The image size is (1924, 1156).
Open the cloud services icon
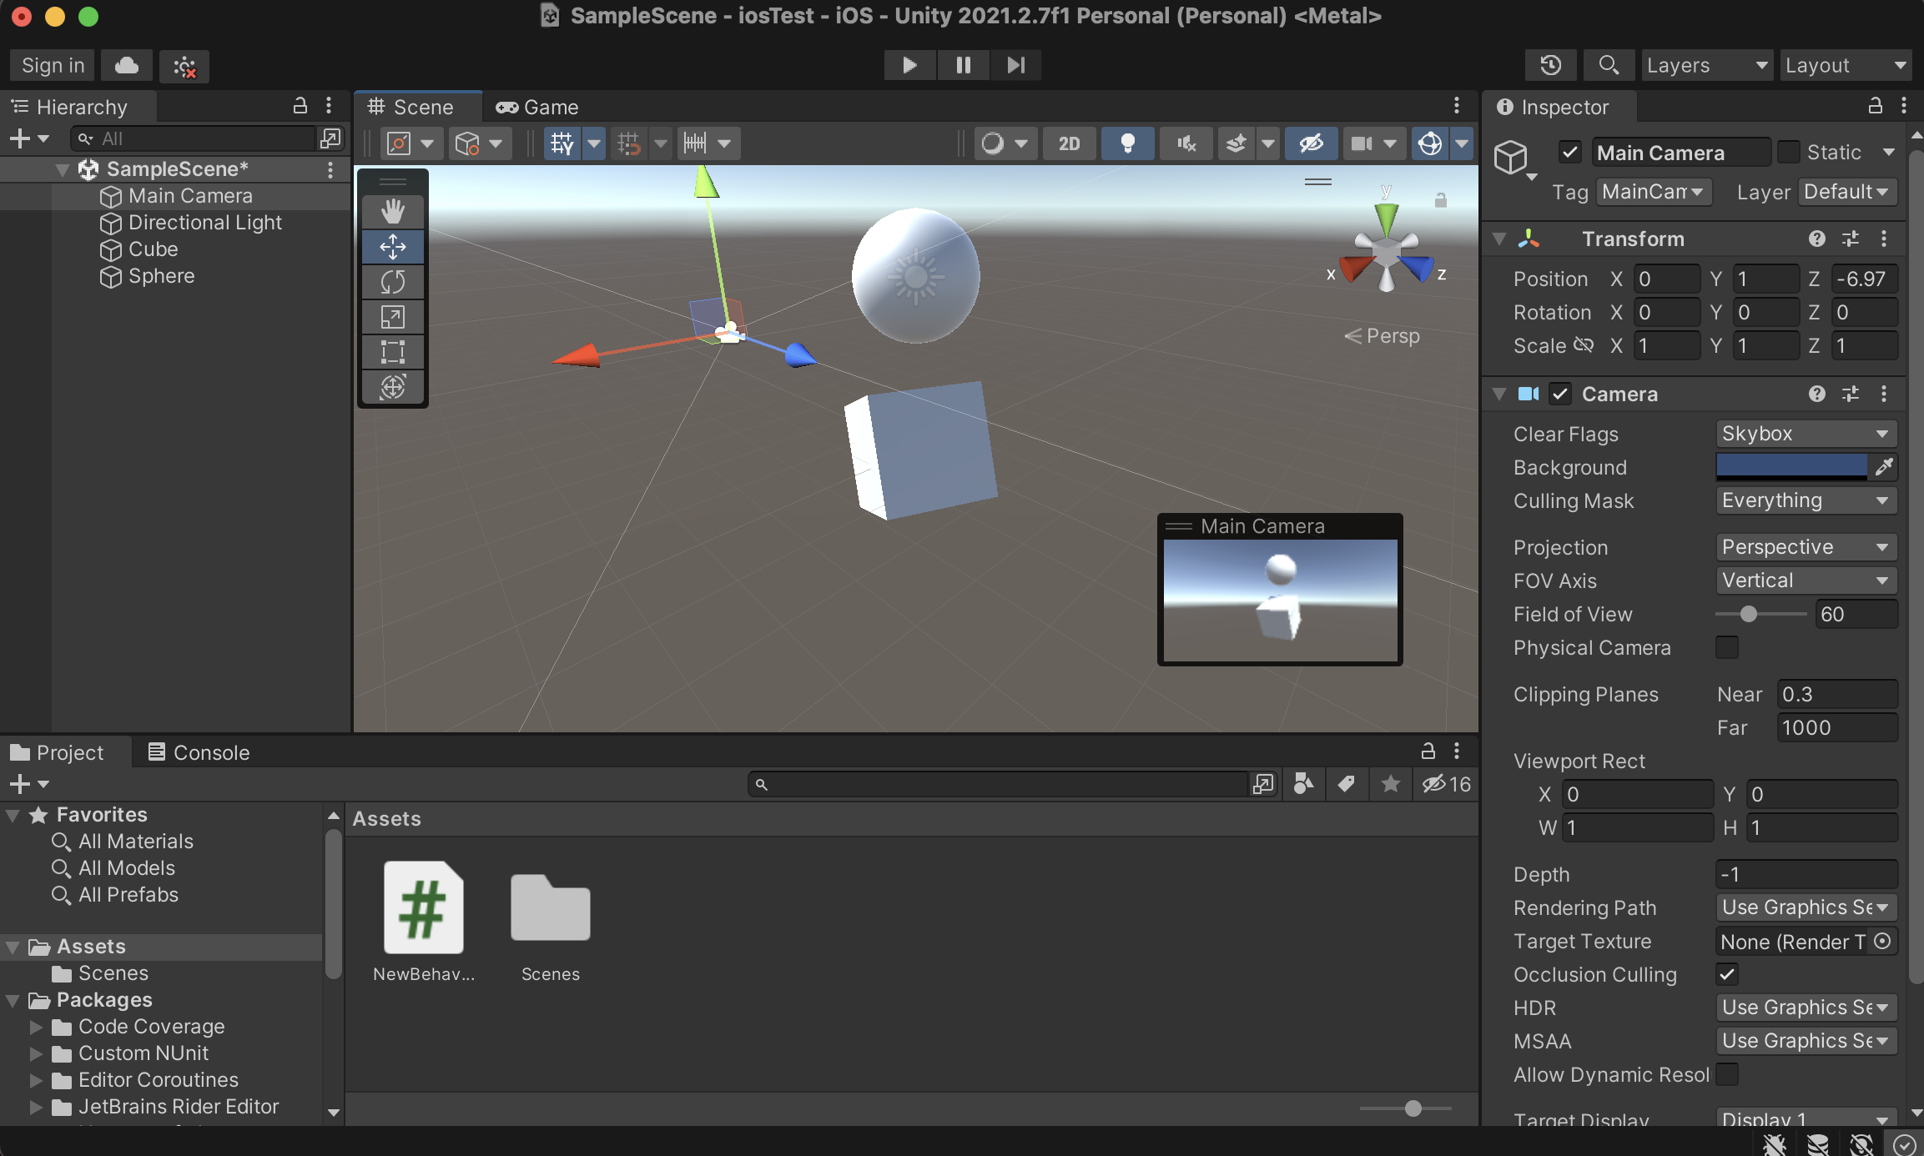127,65
